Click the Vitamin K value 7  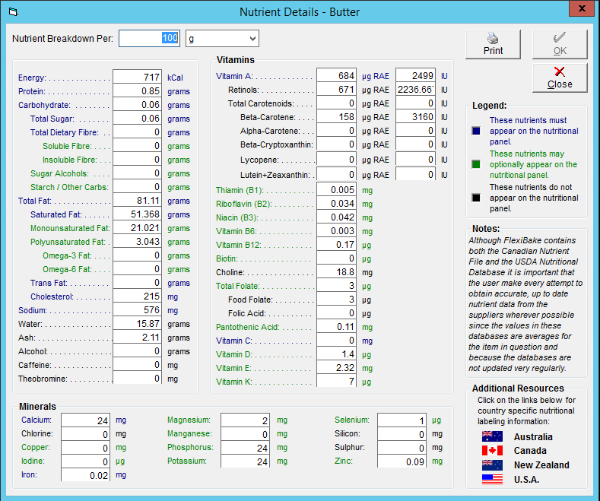(x=336, y=382)
